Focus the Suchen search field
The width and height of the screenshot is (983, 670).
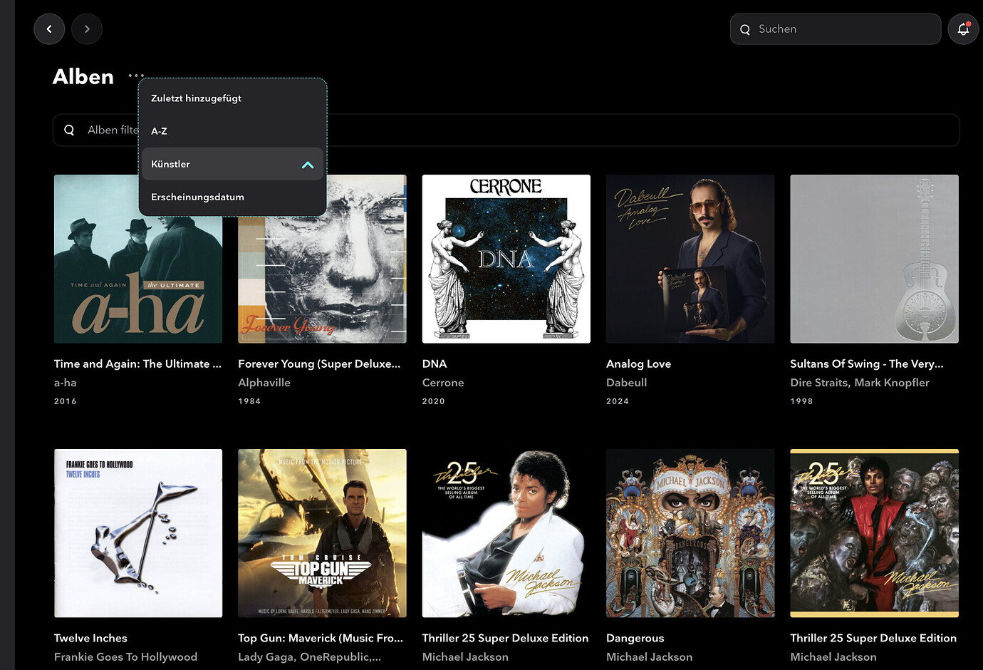tap(836, 29)
